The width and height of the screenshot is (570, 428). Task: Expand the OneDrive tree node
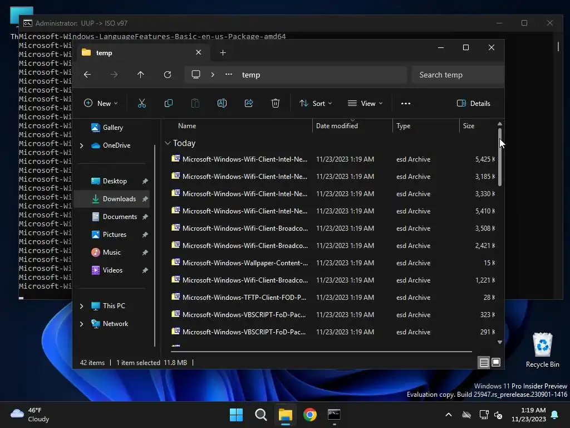[81, 145]
